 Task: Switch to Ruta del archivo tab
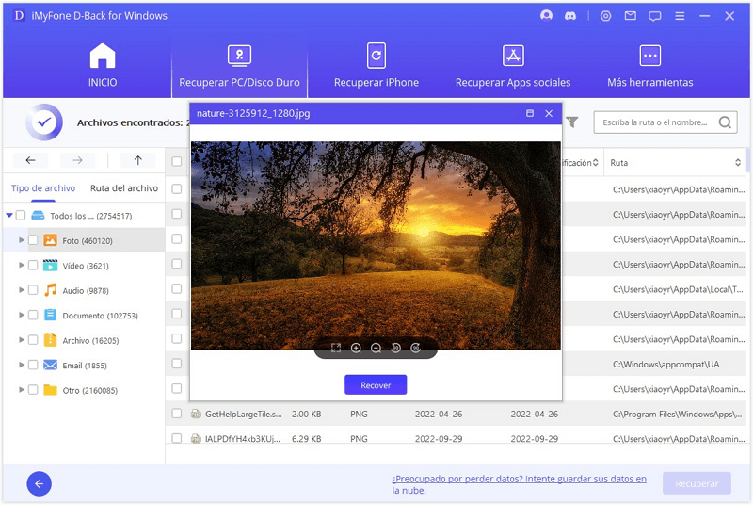124,188
